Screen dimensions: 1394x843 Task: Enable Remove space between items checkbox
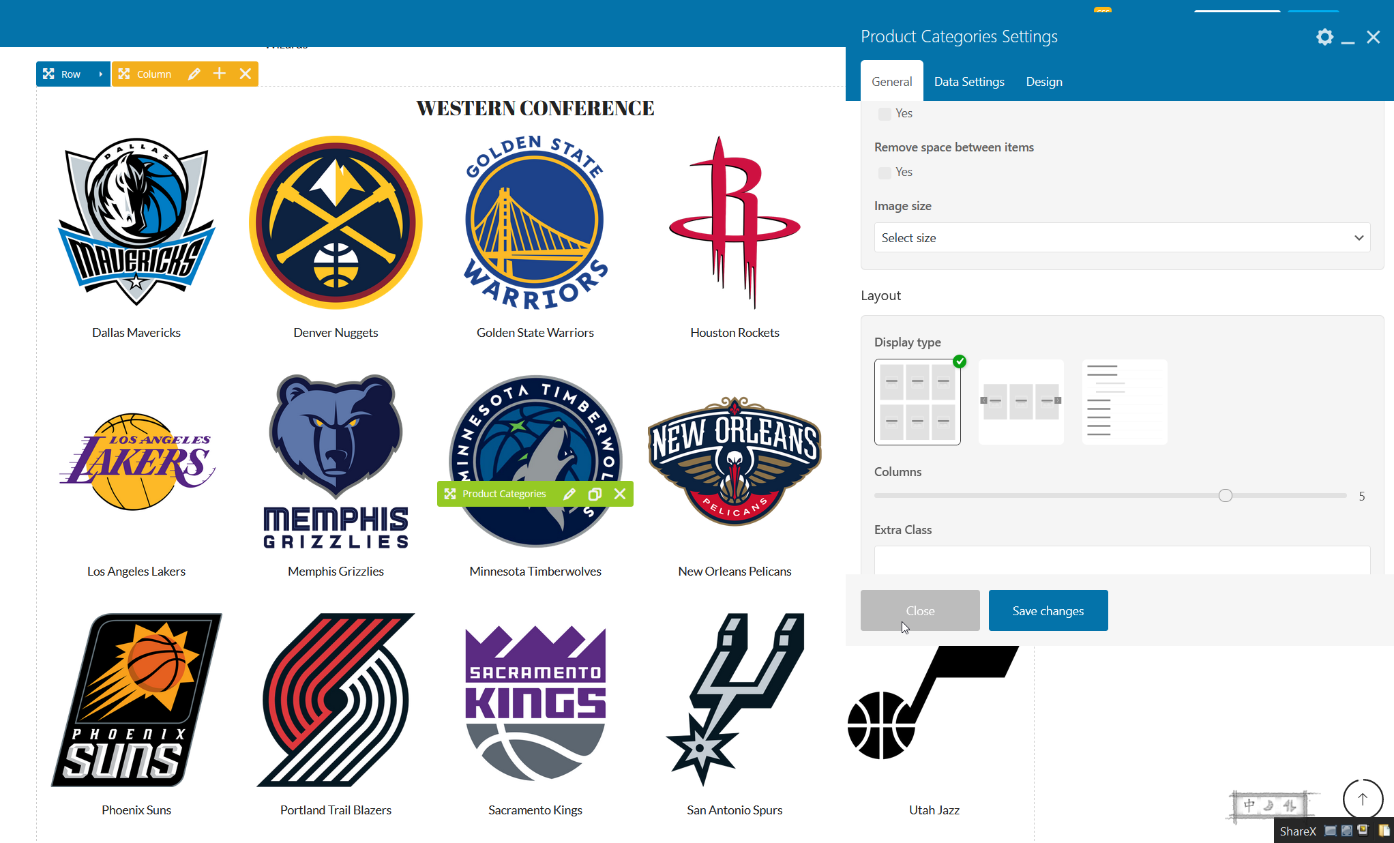(885, 173)
